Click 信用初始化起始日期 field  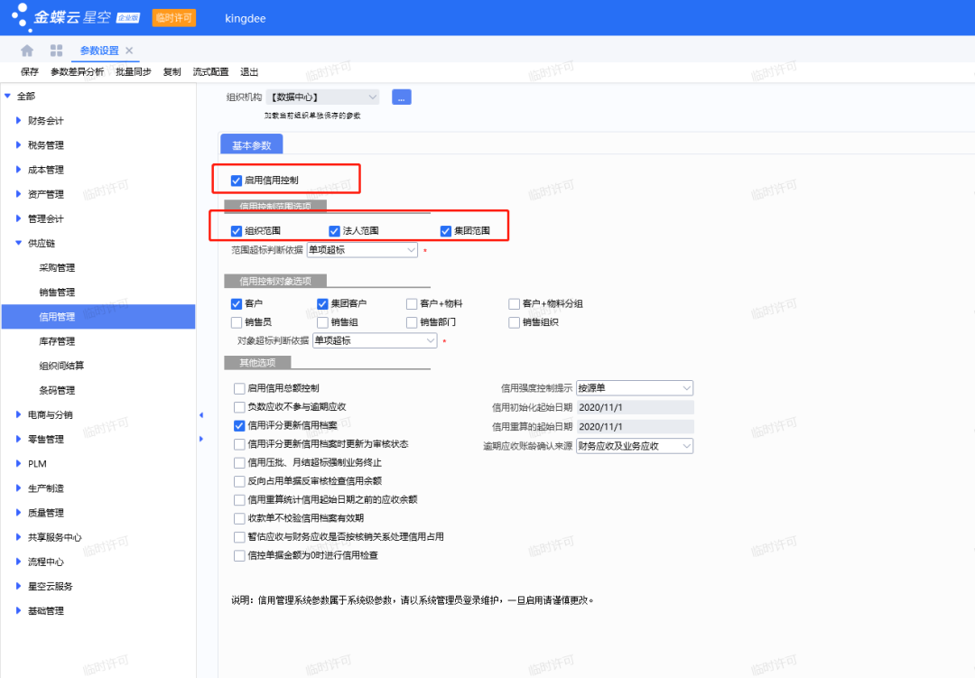(635, 407)
